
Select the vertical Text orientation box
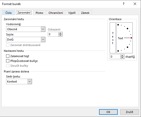113,38
